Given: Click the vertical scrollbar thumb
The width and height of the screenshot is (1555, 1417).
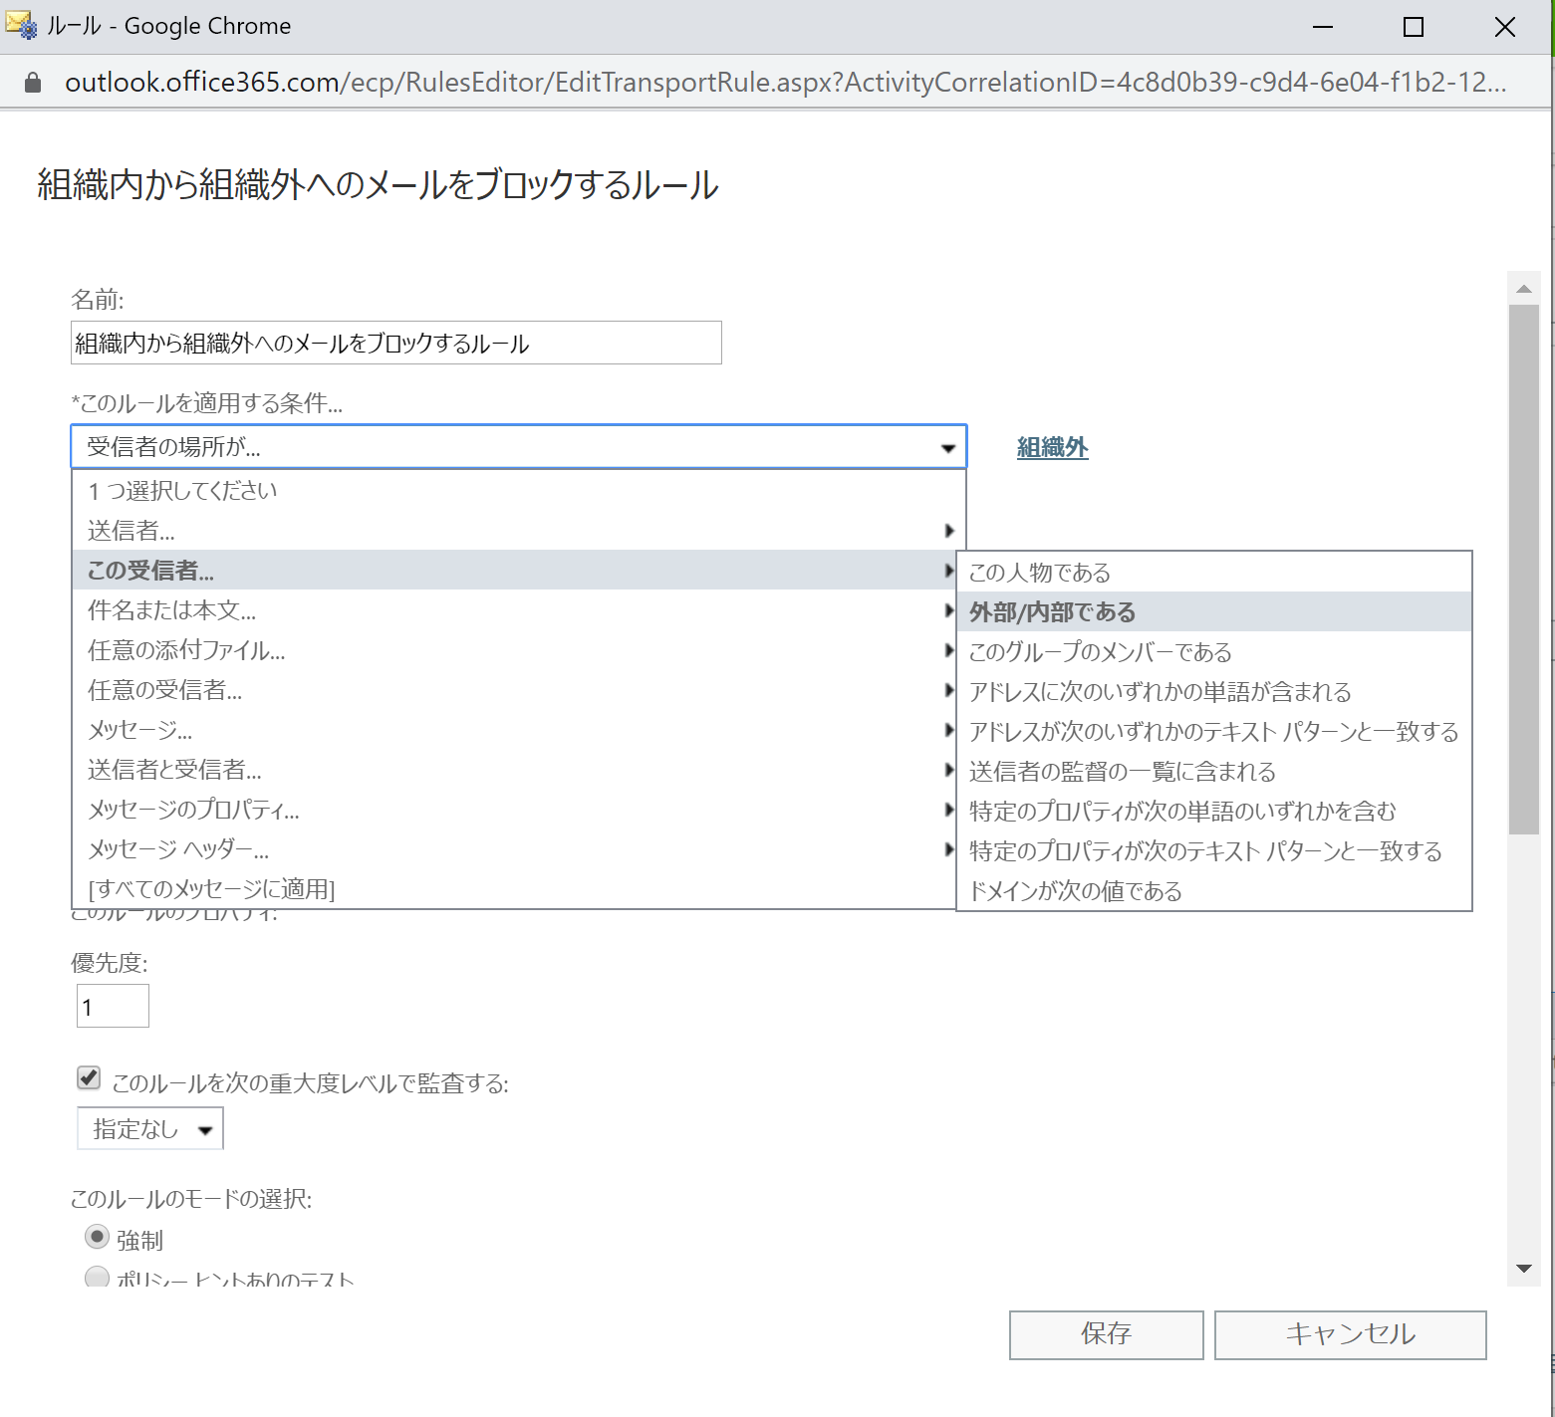Looking at the screenshot, I should pyautogui.click(x=1523, y=570).
